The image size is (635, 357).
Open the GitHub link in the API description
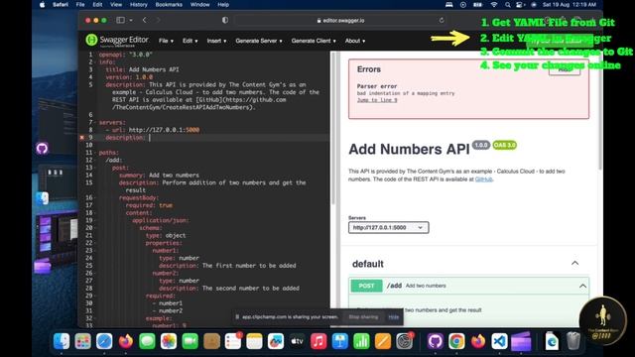pyautogui.click(x=483, y=179)
